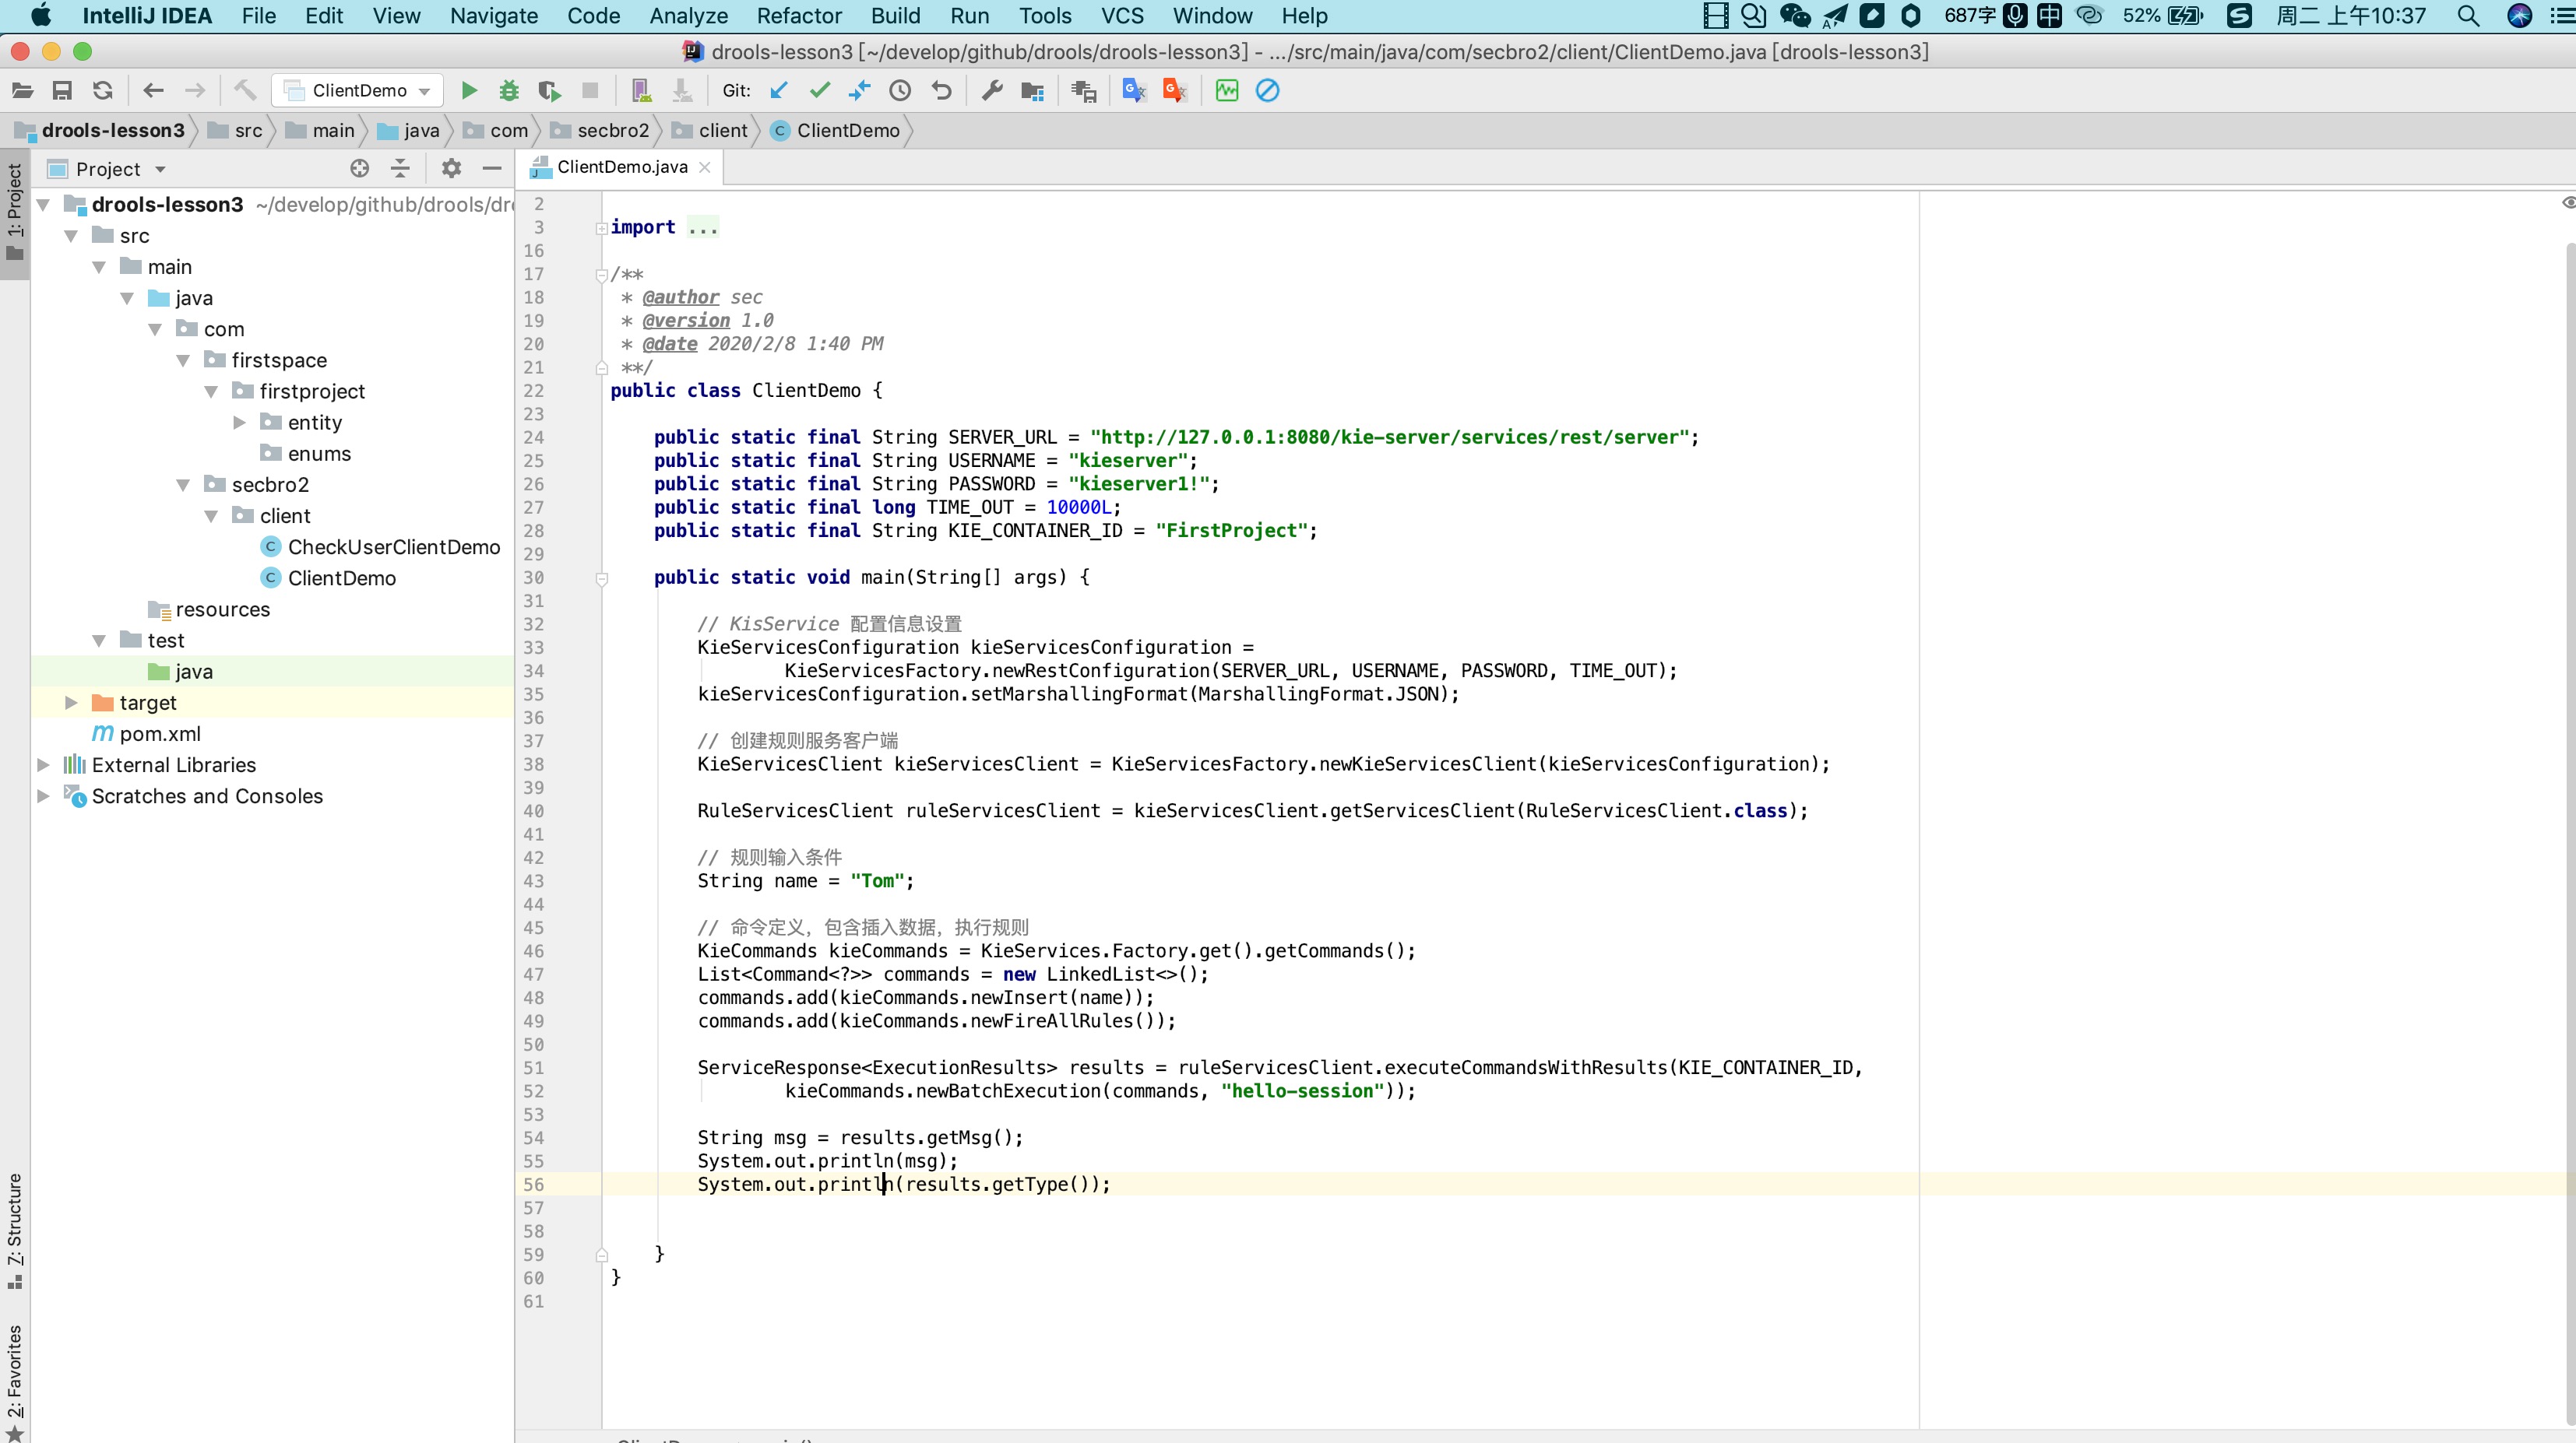Run ClientDemo with the green play icon
2576x1443 pixels.
[x=469, y=91]
